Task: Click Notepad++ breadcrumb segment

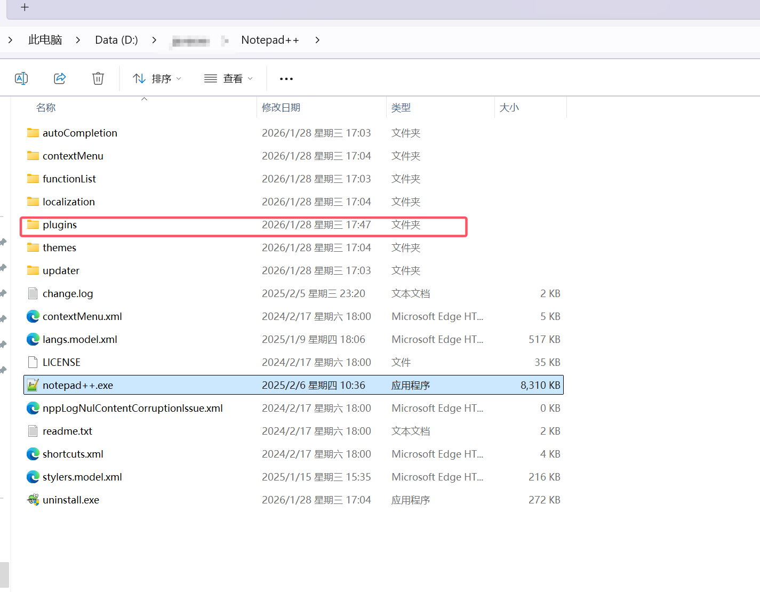Action: pos(270,40)
